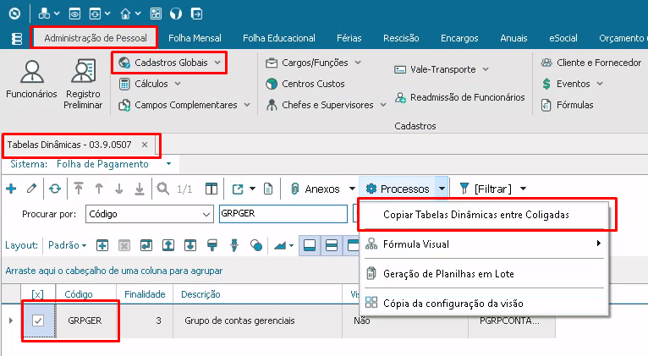648x356 pixels.
Task: Click the globe icon in title bar
Action: [176, 14]
